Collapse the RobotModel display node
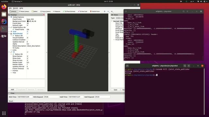The height and width of the screenshot is (117, 209). tap(9, 33)
